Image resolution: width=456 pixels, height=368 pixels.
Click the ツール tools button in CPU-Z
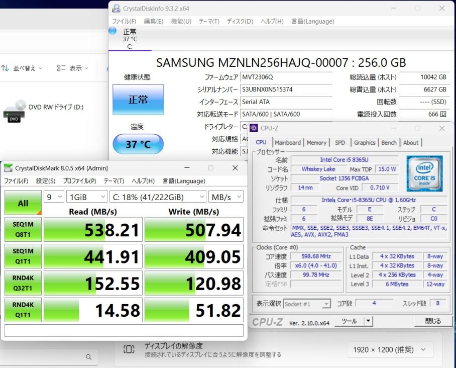pos(350,321)
